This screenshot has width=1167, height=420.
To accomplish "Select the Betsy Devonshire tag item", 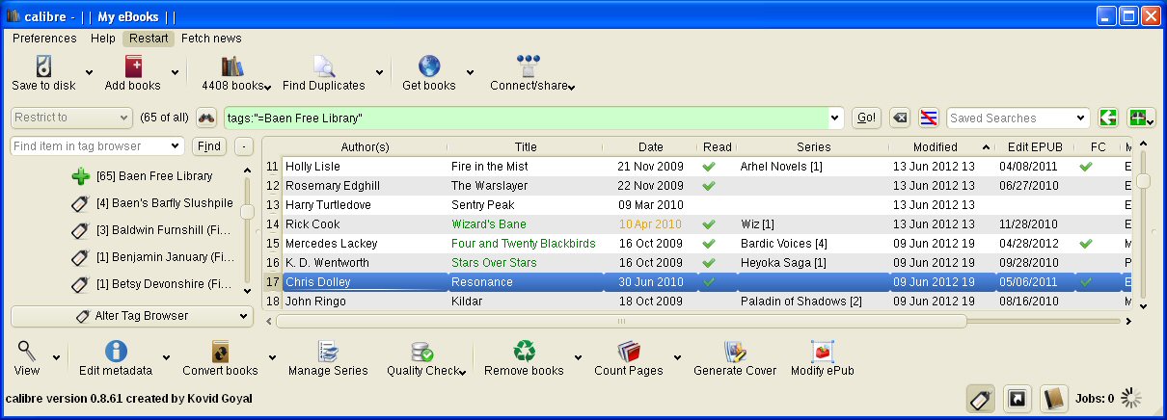I will (164, 285).
